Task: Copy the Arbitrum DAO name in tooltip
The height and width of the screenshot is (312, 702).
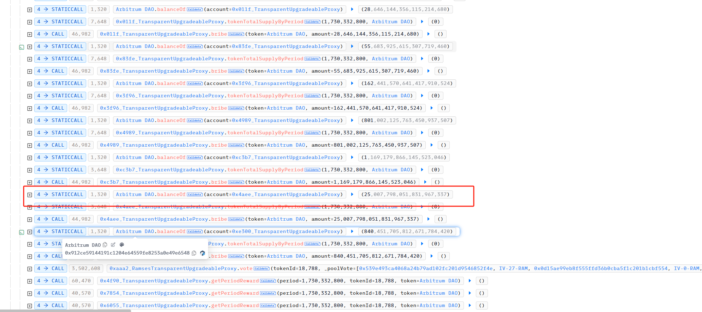Action: (x=105, y=245)
